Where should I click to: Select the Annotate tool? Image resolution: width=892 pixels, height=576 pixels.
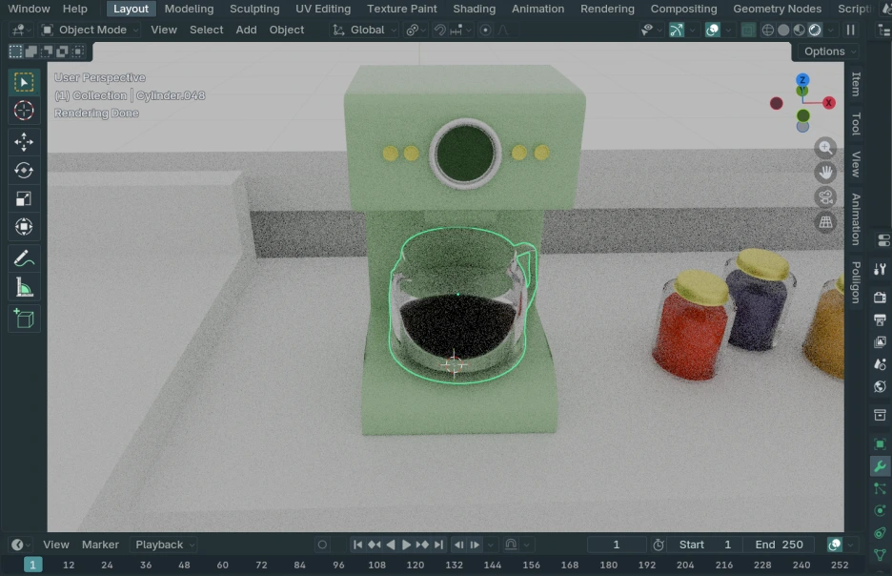[x=24, y=259]
